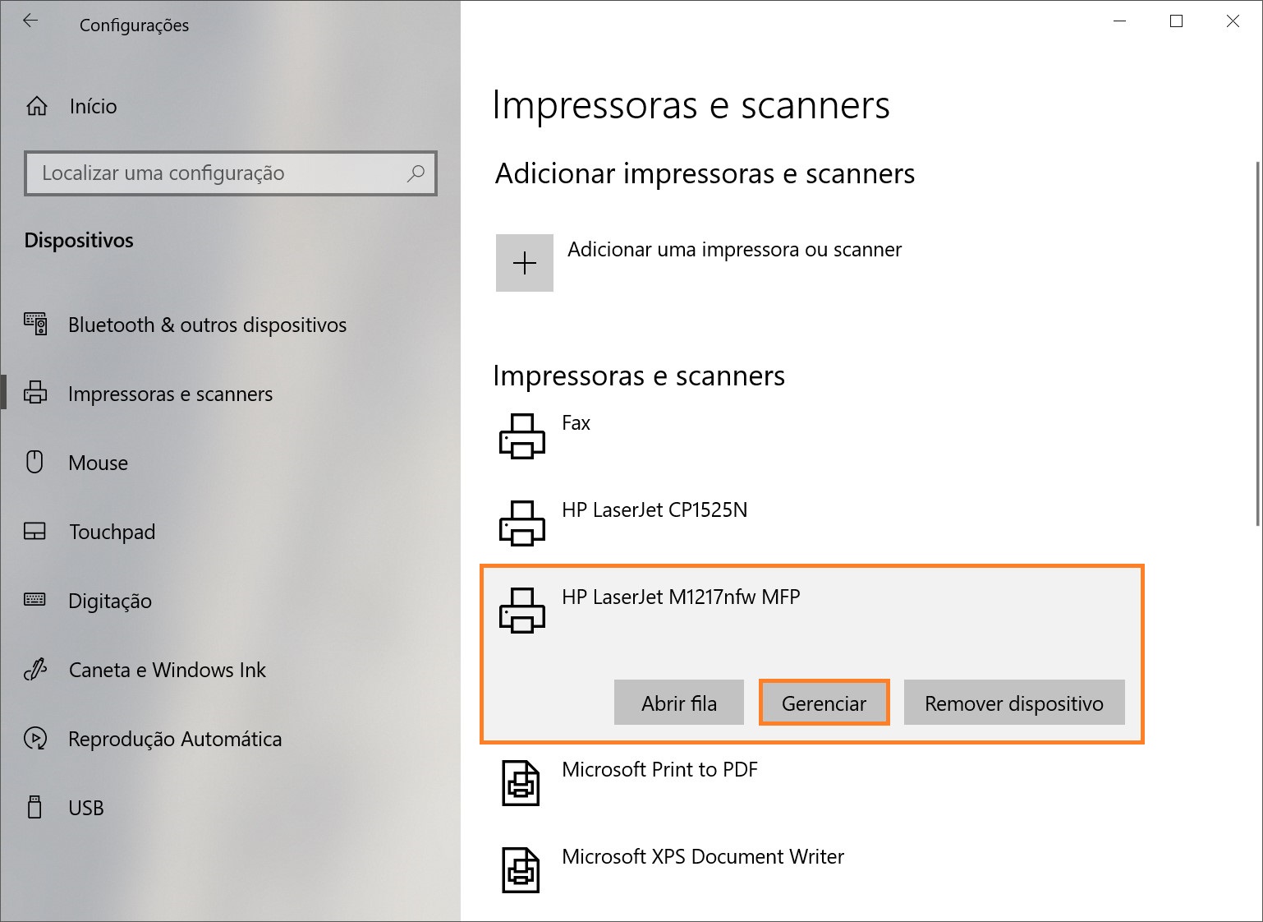Click the HP LaserJet CP1525N printer icon

click(522, 523)
